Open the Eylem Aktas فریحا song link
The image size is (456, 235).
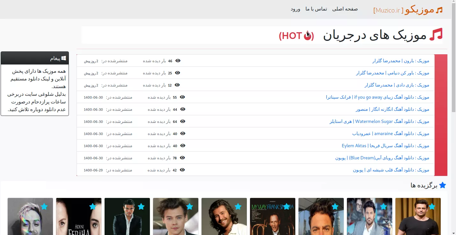coord(385,146)
